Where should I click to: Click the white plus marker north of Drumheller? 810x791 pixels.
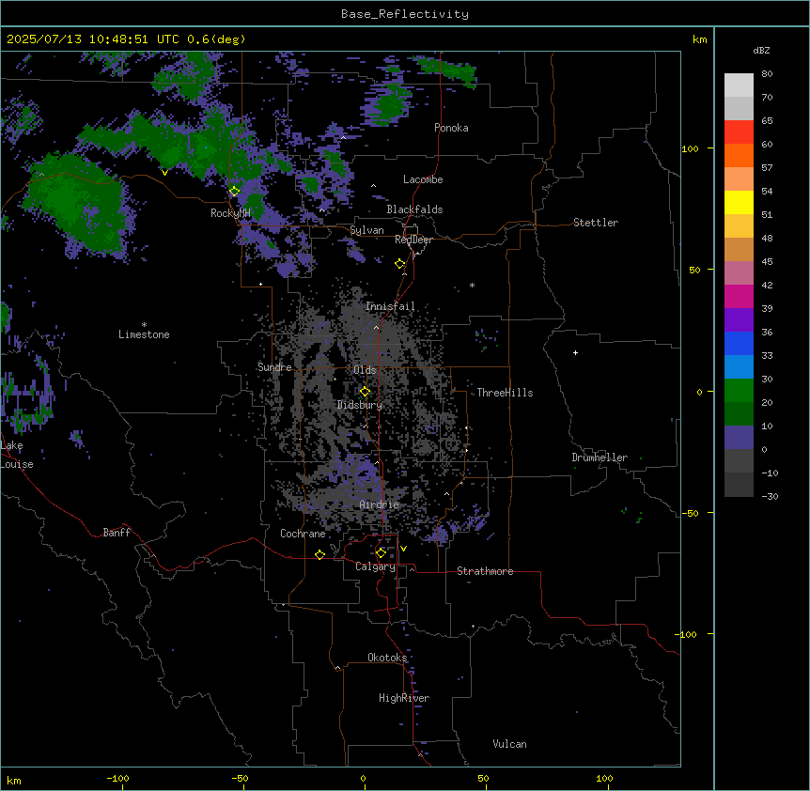575,352
